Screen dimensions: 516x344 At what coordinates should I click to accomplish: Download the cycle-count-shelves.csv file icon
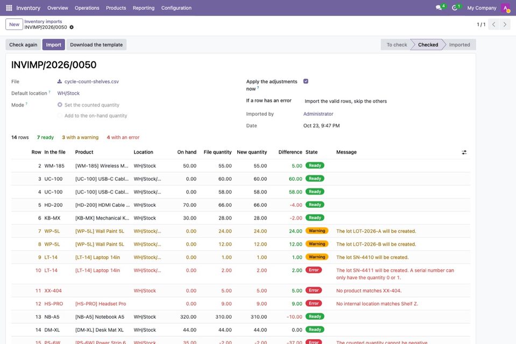tap(60, 81)
